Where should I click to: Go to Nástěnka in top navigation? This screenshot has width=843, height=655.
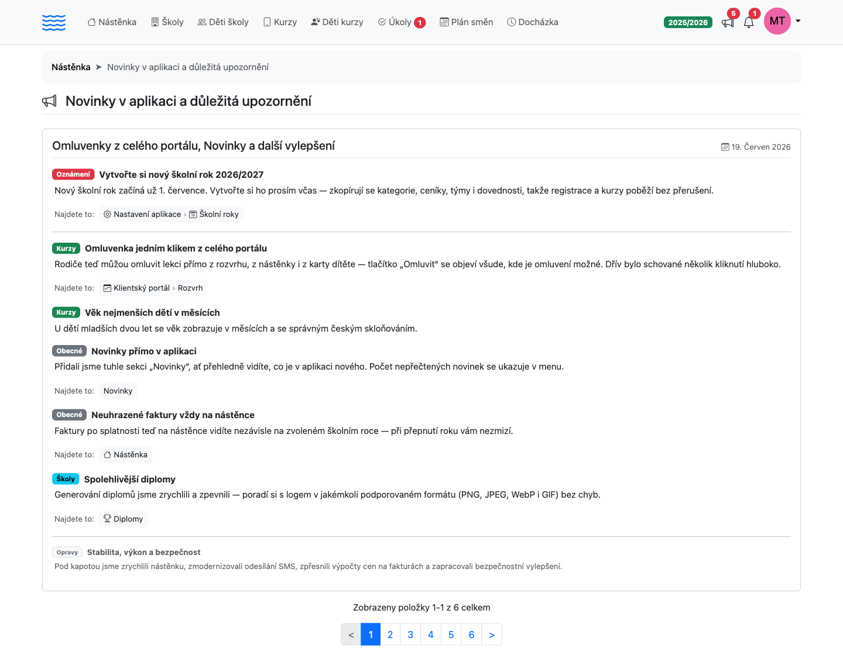112,22
